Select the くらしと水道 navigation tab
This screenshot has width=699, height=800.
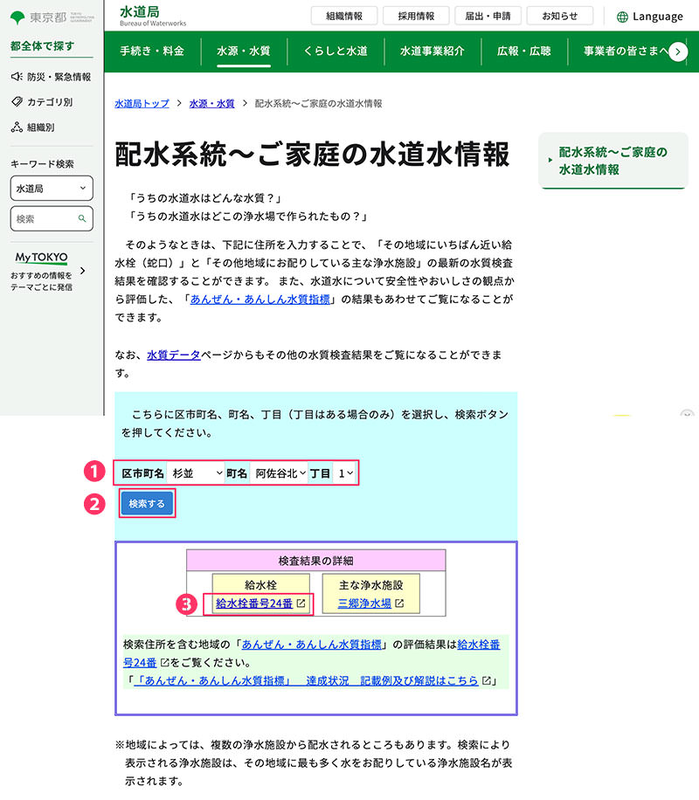(x=336, y=52)
